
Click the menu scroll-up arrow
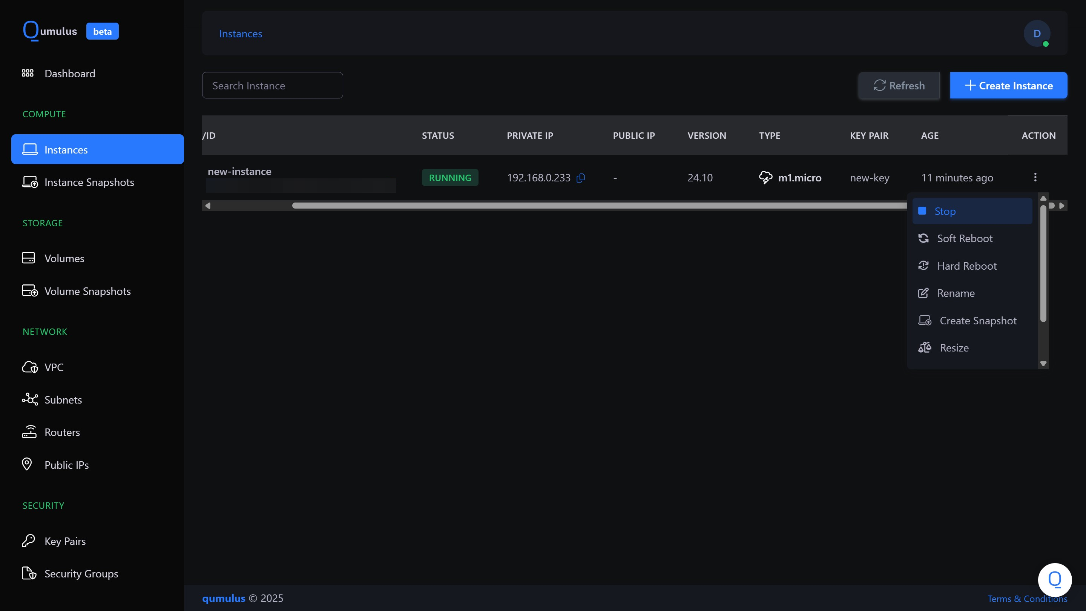tap(1043, 198)
